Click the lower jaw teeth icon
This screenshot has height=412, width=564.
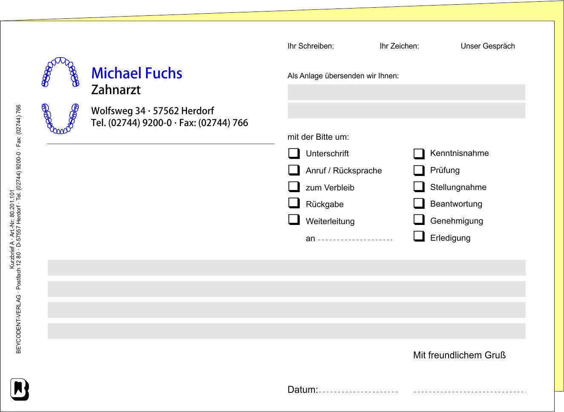point(60,118)
